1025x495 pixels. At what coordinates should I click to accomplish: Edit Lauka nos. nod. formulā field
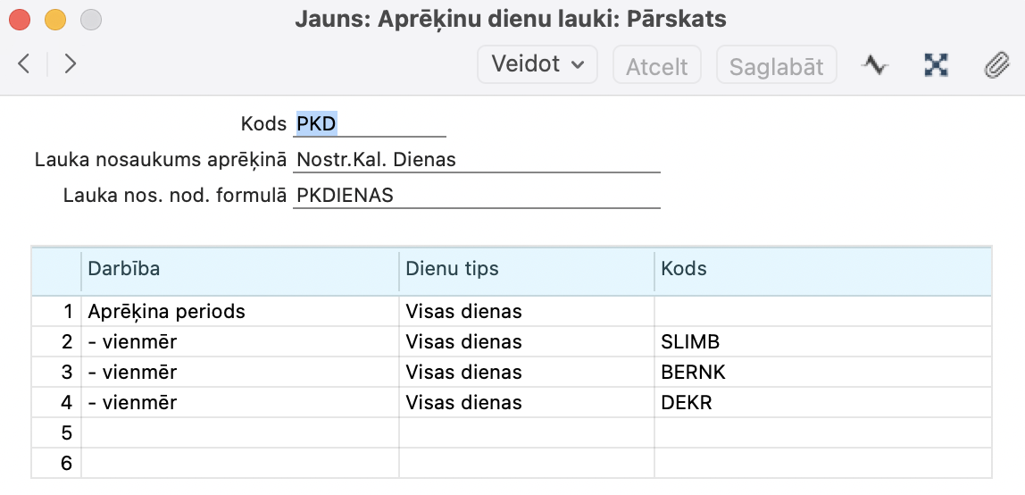(x=476, y=196)
